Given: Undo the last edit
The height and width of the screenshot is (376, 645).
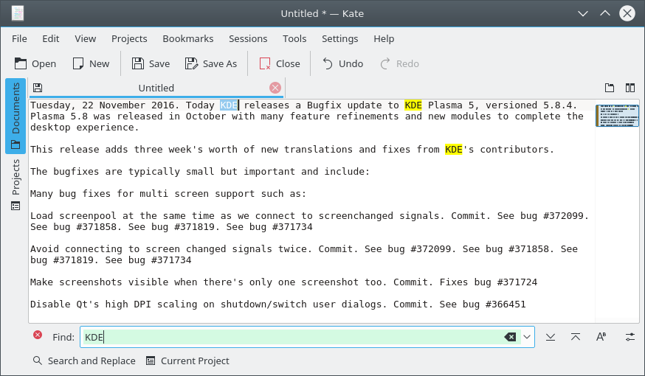Looking at the screenshot, I should pos(342,63).
